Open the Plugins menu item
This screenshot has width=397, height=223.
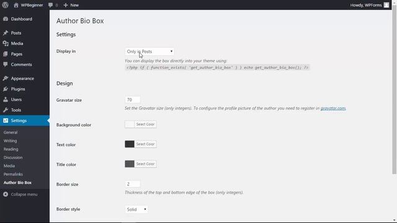click(25, 89)
